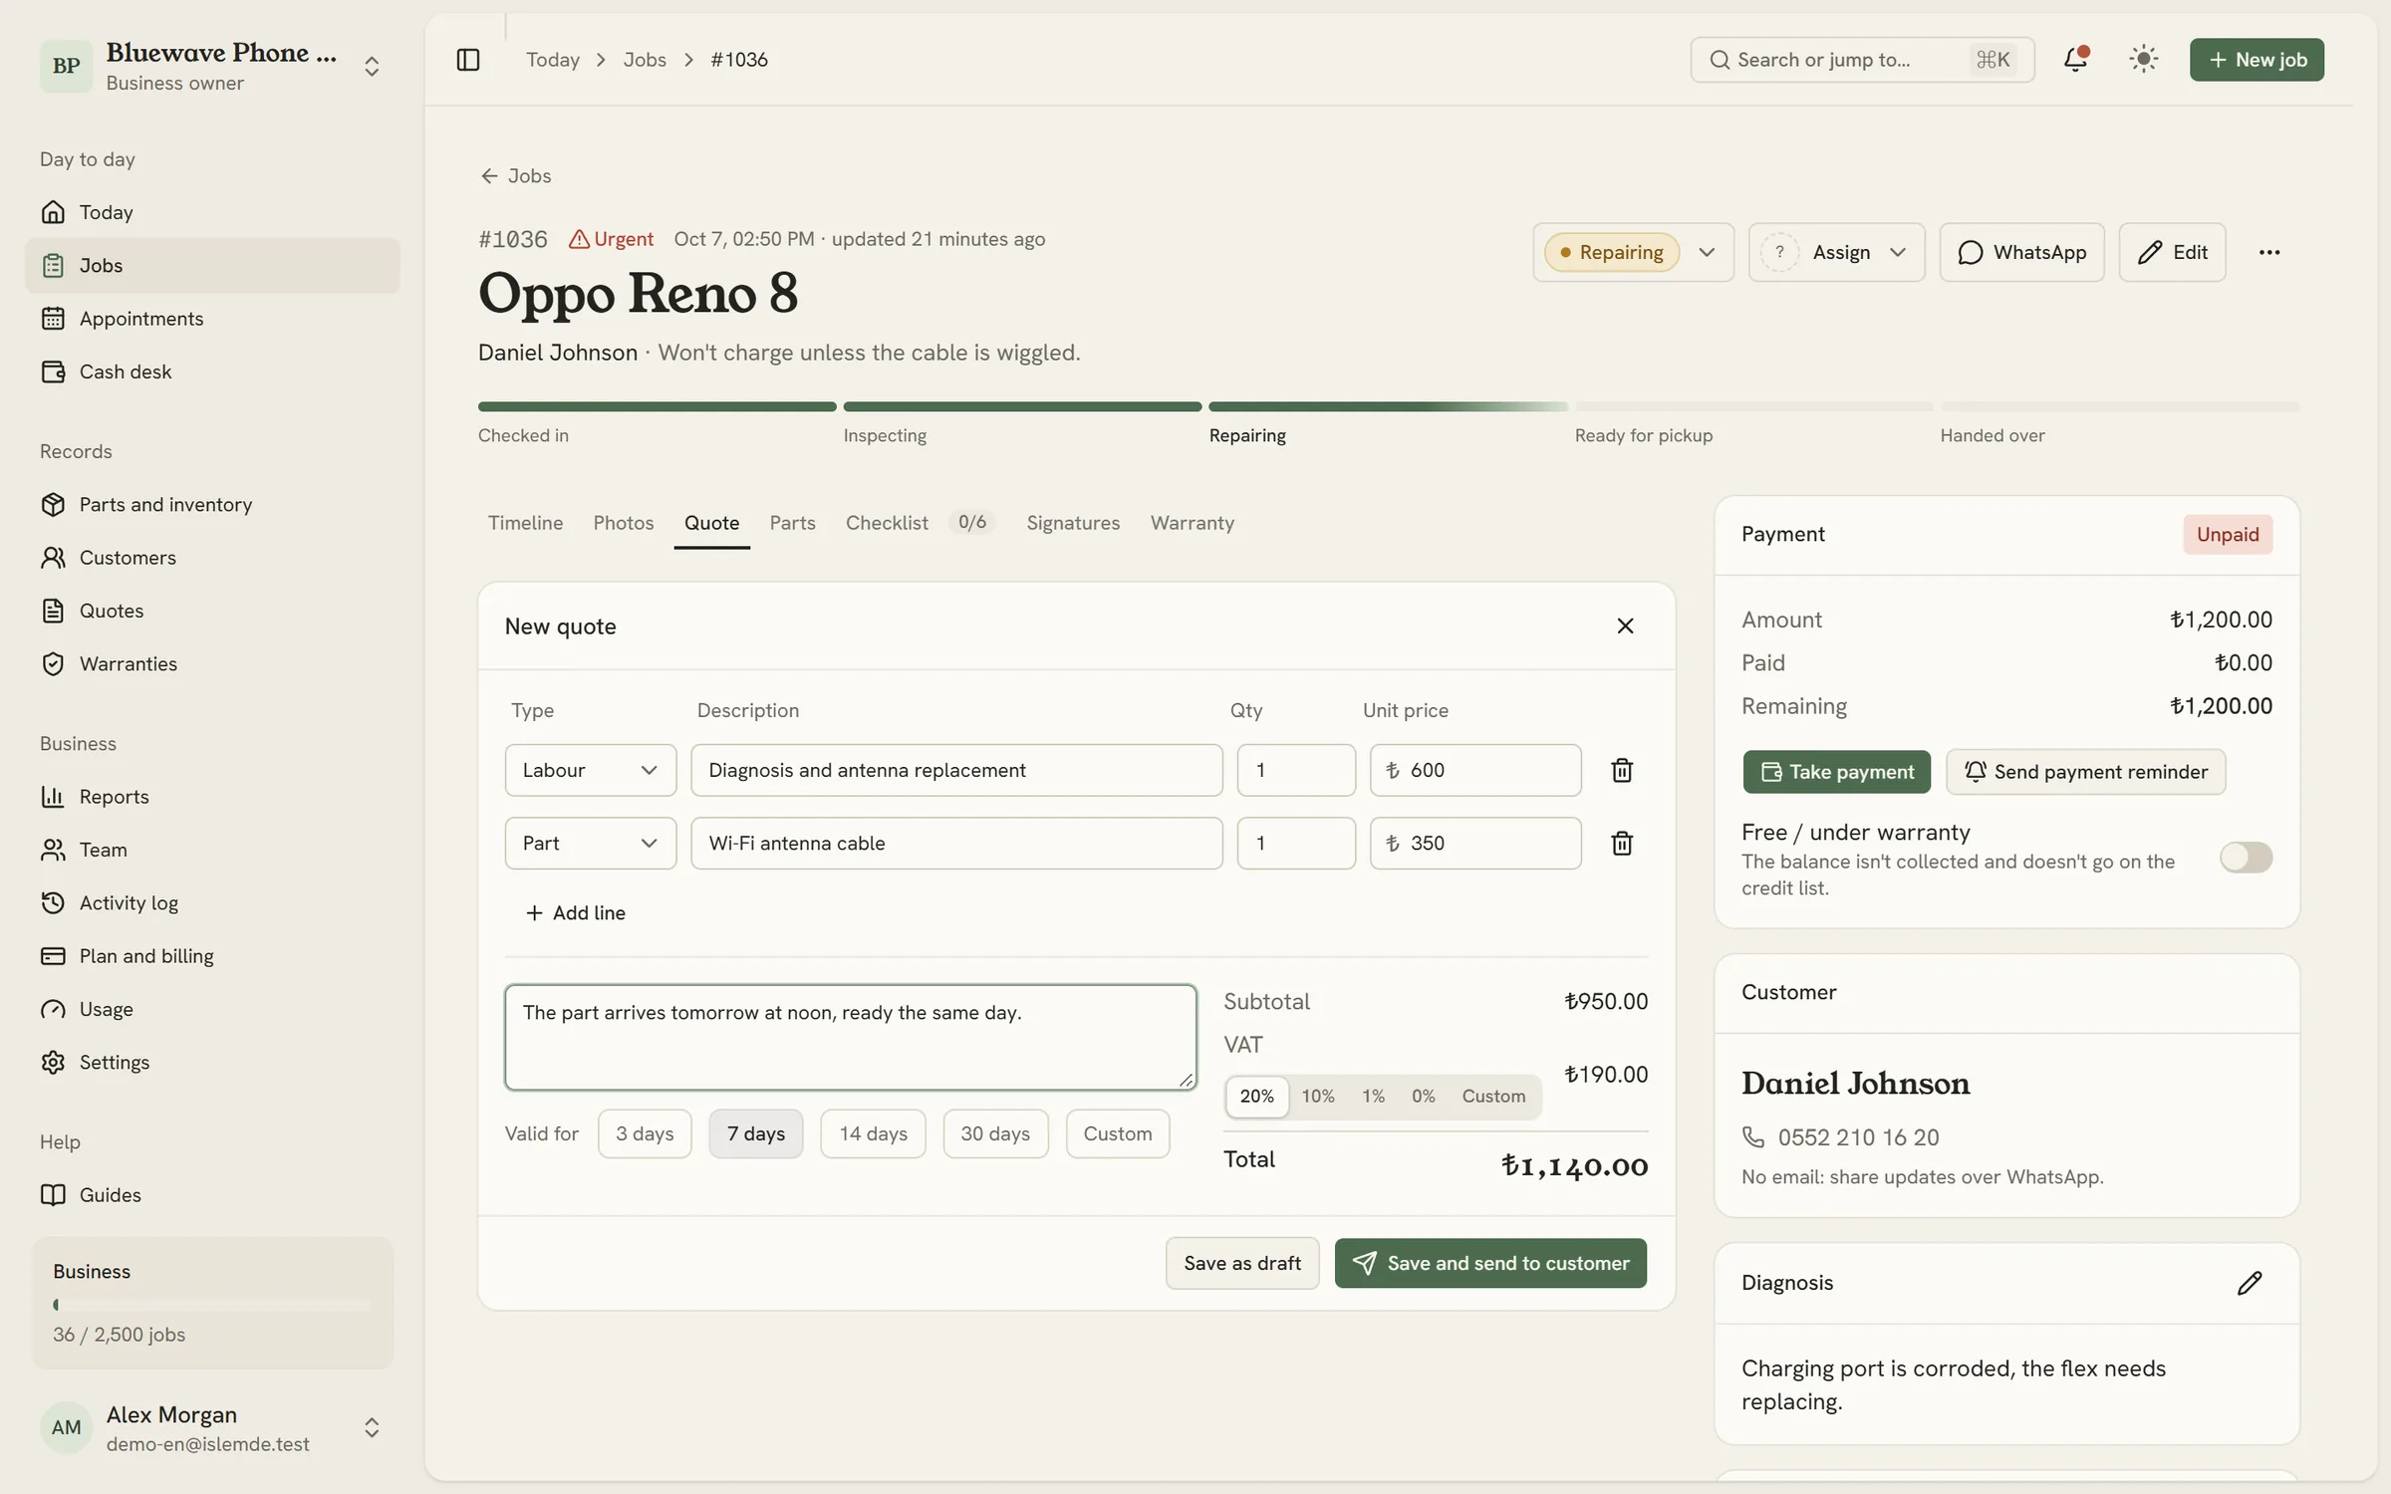Expand the Alex Morgan account menu

pos(212,1428)
